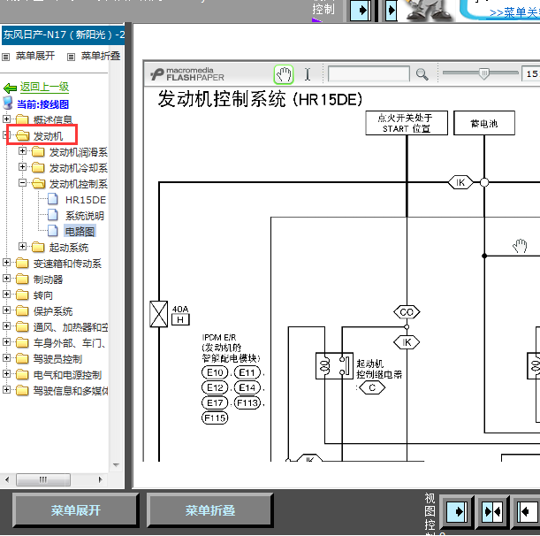Click bottom view control center-arrows icon
This screenshot has height=536, width=540.
click(492, 512)
